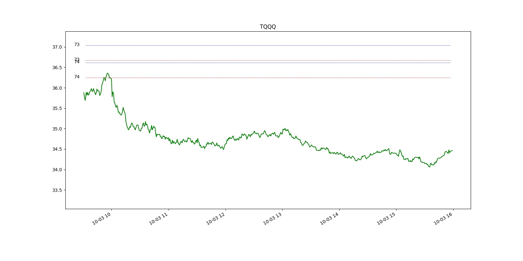Select the 36.0 y-axis tick label

tap(57, 88)
